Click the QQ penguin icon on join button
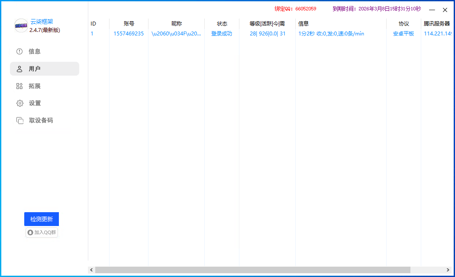Screen dimensions: 455x277 (x=30, y=232)
